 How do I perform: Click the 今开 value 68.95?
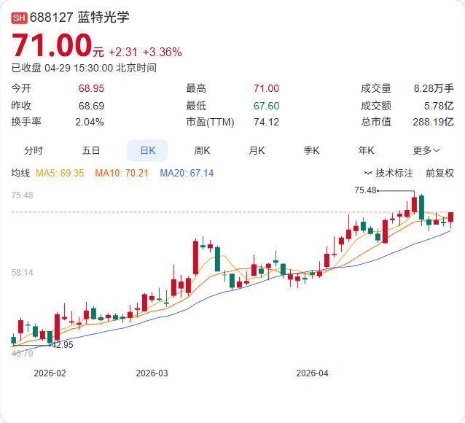[x=91, y=88]
